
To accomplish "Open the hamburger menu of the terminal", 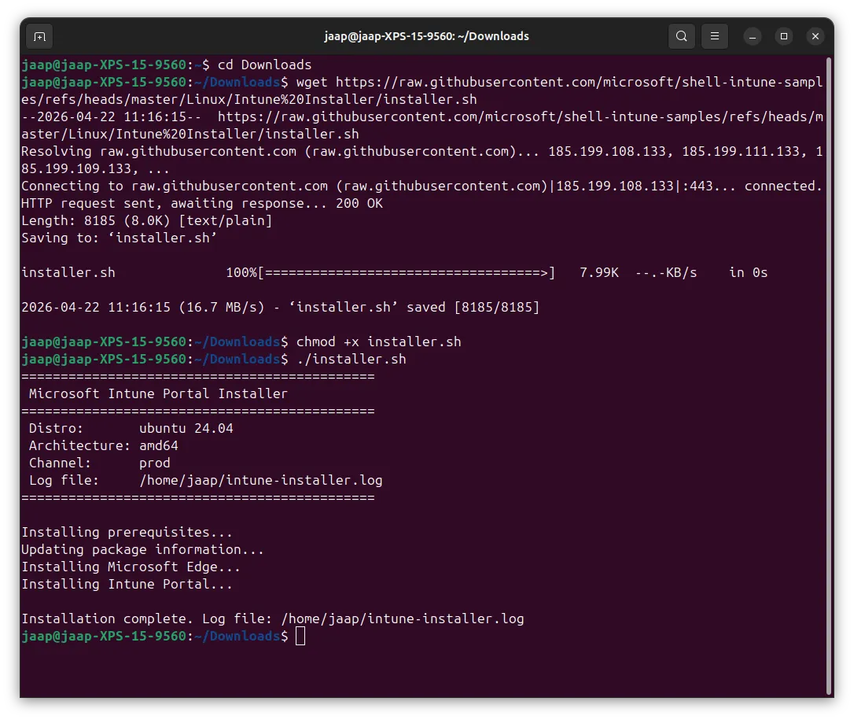I will click(714, 36).
